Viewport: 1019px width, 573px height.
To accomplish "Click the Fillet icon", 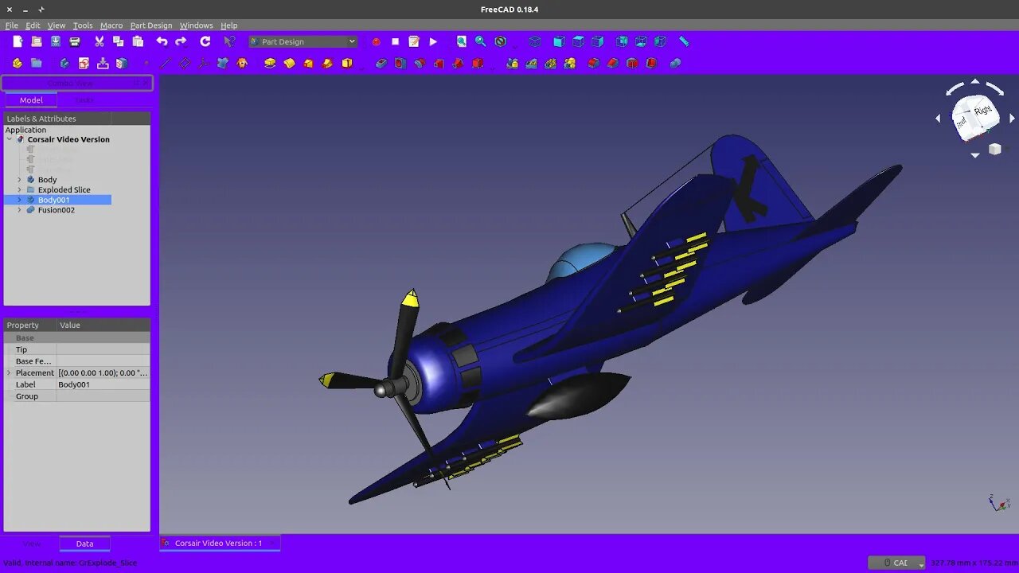I will [594, 63].
